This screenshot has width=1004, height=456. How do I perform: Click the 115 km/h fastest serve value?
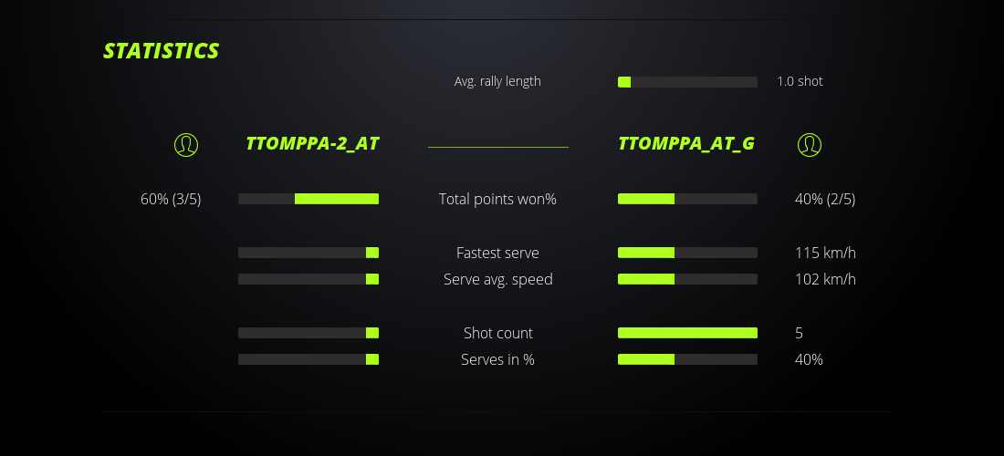pos(825,253)
